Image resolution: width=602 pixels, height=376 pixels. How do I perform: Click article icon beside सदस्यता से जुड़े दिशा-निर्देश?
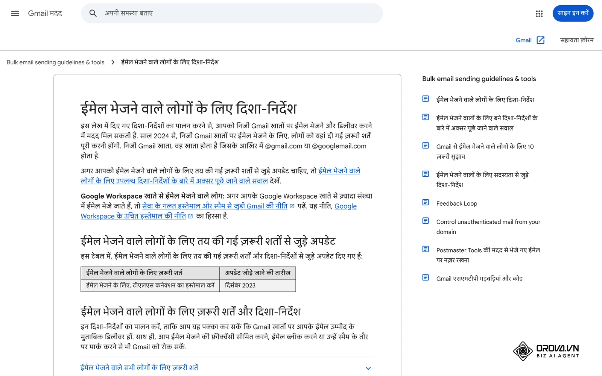pos(426,174)
